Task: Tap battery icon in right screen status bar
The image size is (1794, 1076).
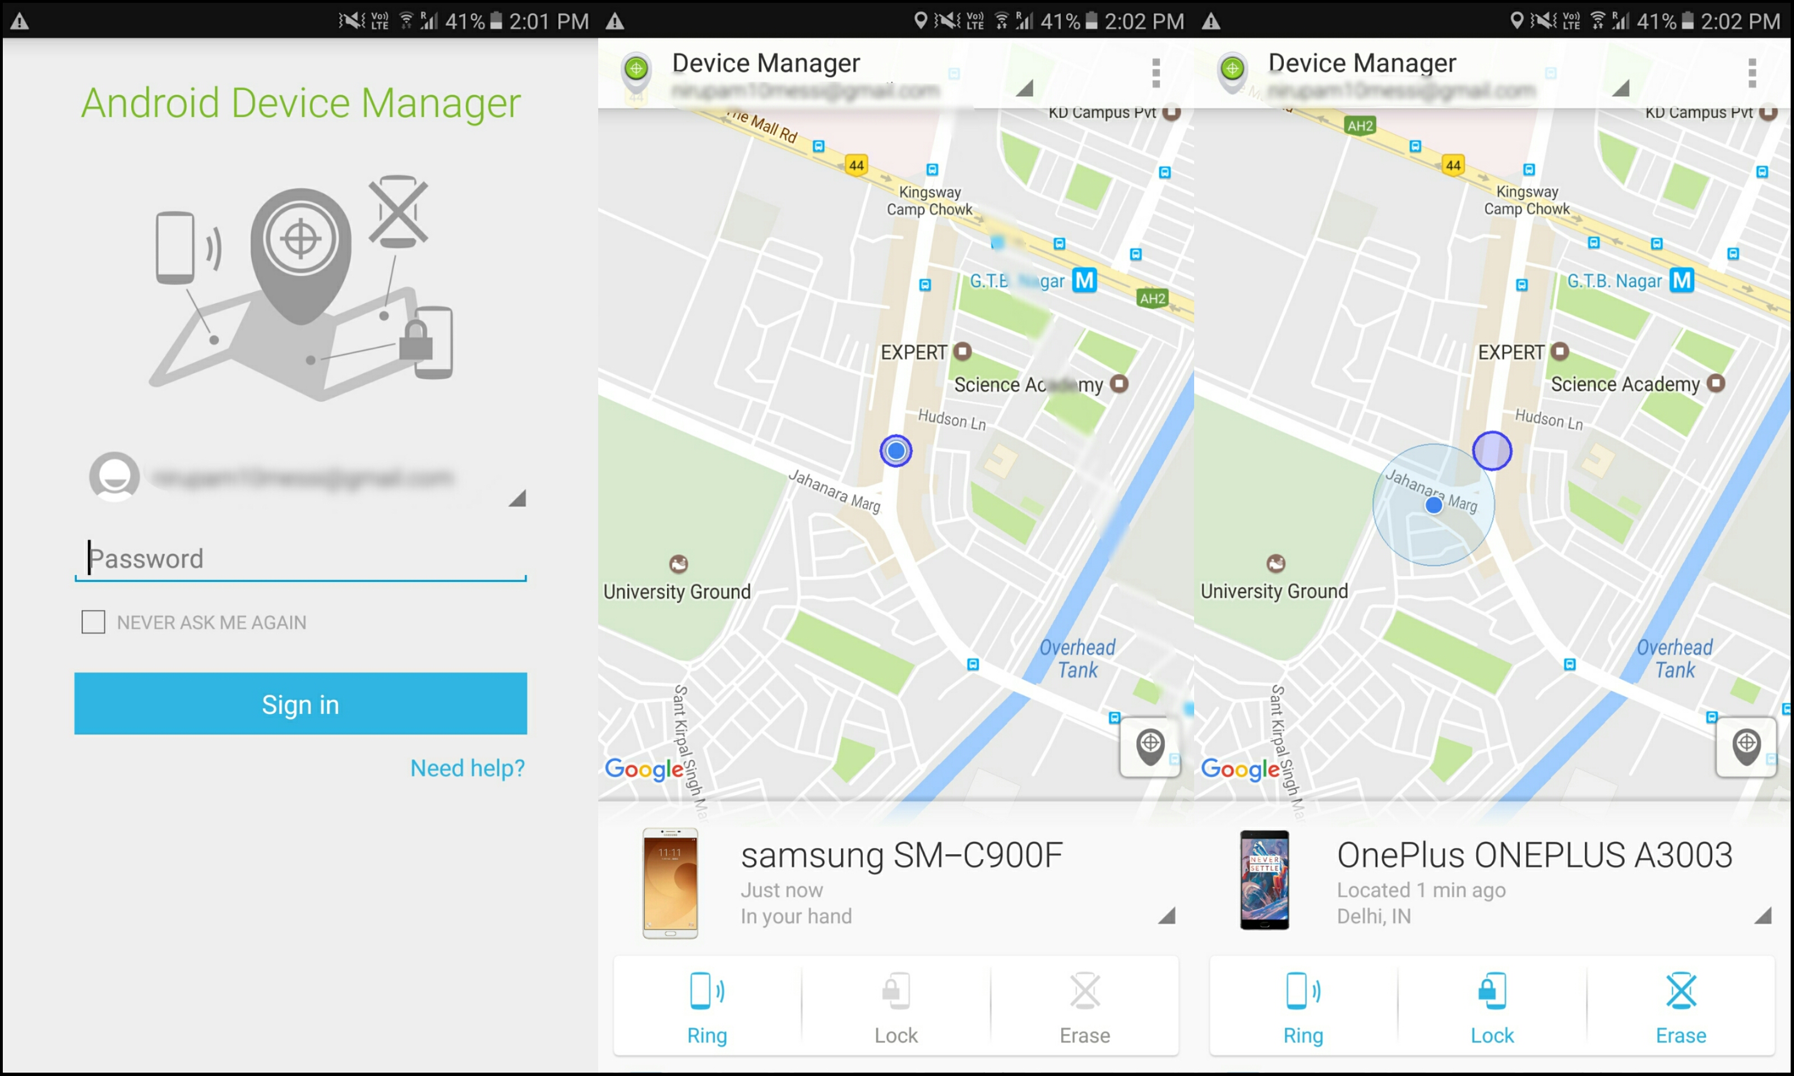Action: click(1687, 21)
